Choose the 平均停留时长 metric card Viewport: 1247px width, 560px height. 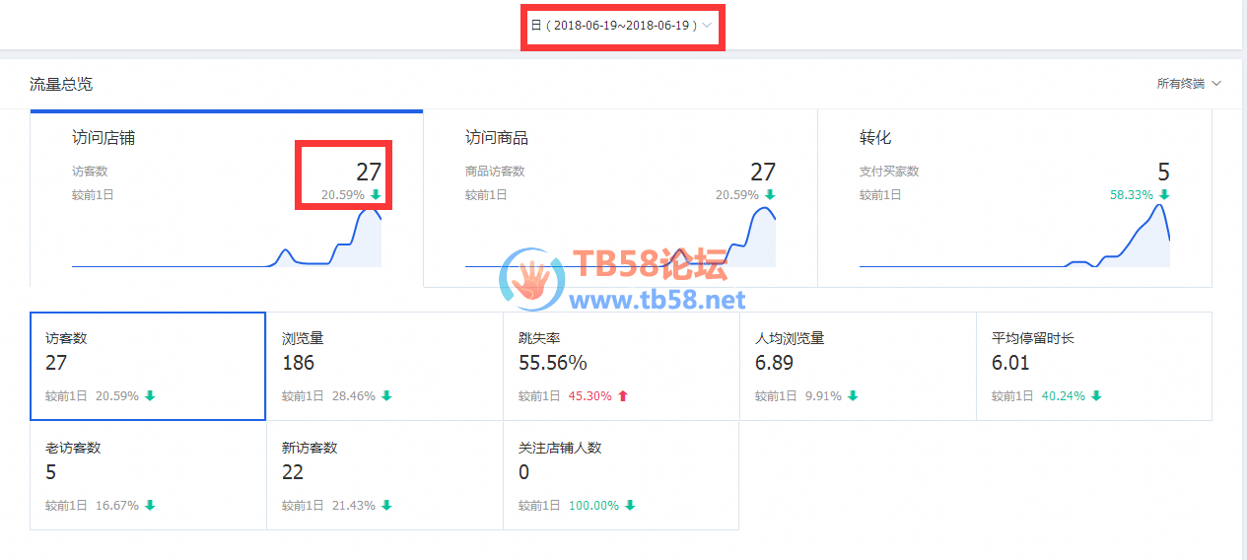(1094, 366)
